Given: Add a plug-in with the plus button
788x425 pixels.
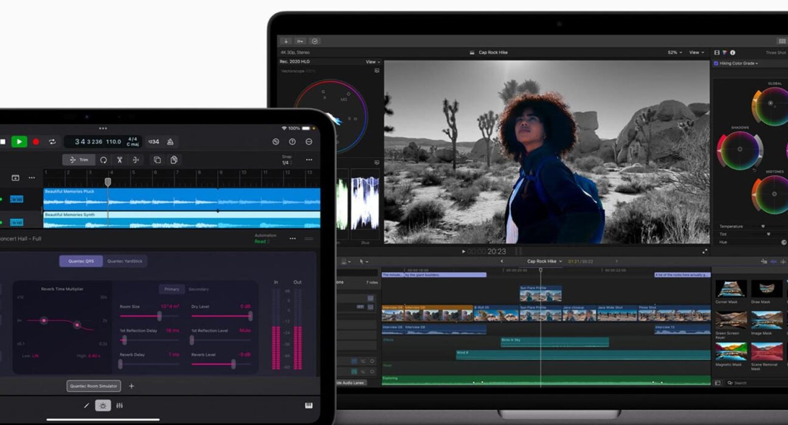Looking at the screenshot, I should pyautogui.click(x=131, y=386).
